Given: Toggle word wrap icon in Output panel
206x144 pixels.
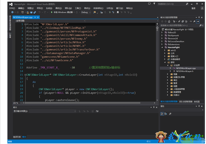Looking at the screenshot, I should 97,111.
